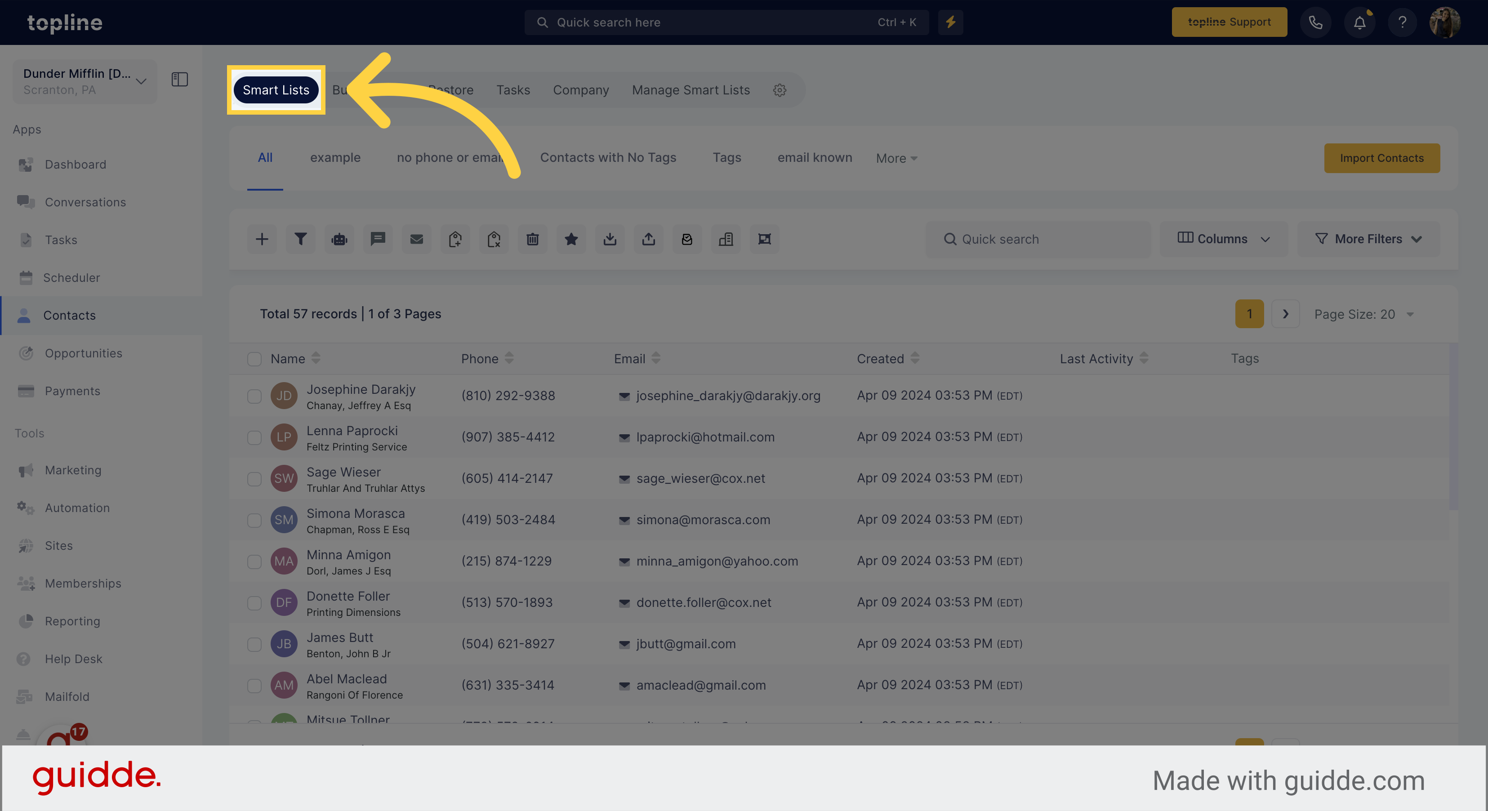Sort by Last Activity column arrows
Image resolution: width=1488 pixels, height=811 pixels.
[1144, 359]
